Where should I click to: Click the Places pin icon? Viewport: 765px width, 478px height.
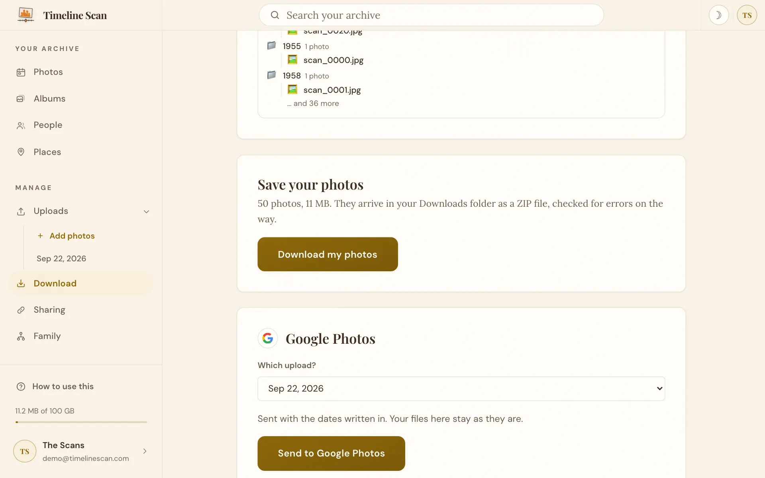pyautogui.click(x=21, y=152)
